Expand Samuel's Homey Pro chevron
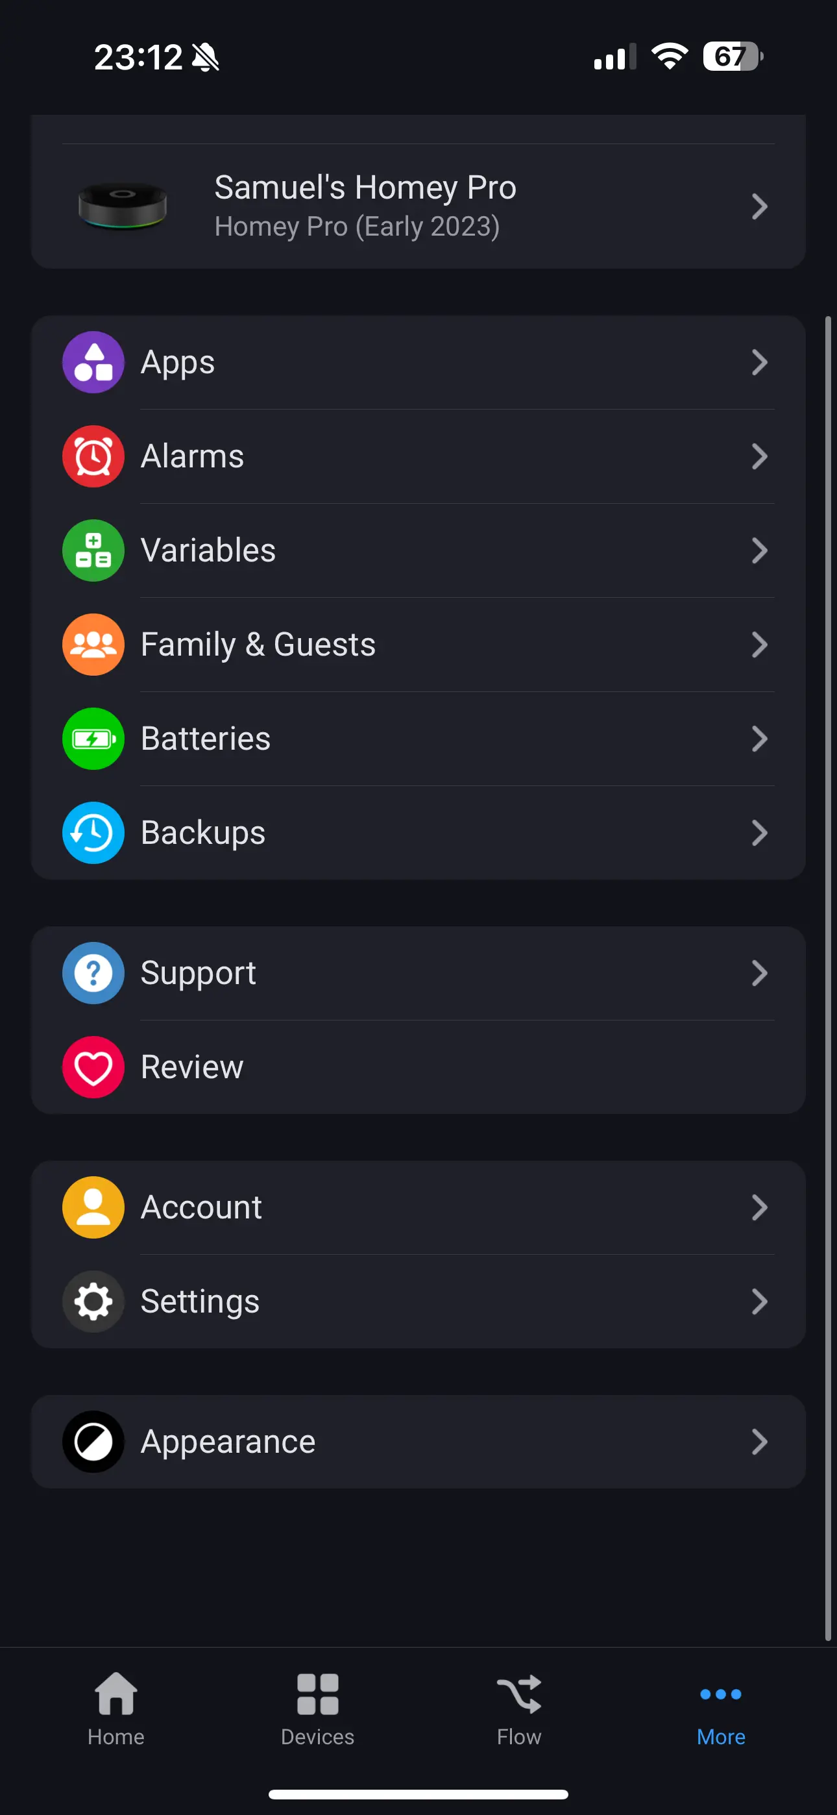The height and width of the screenshot is (1815, 837). (758, 206)
